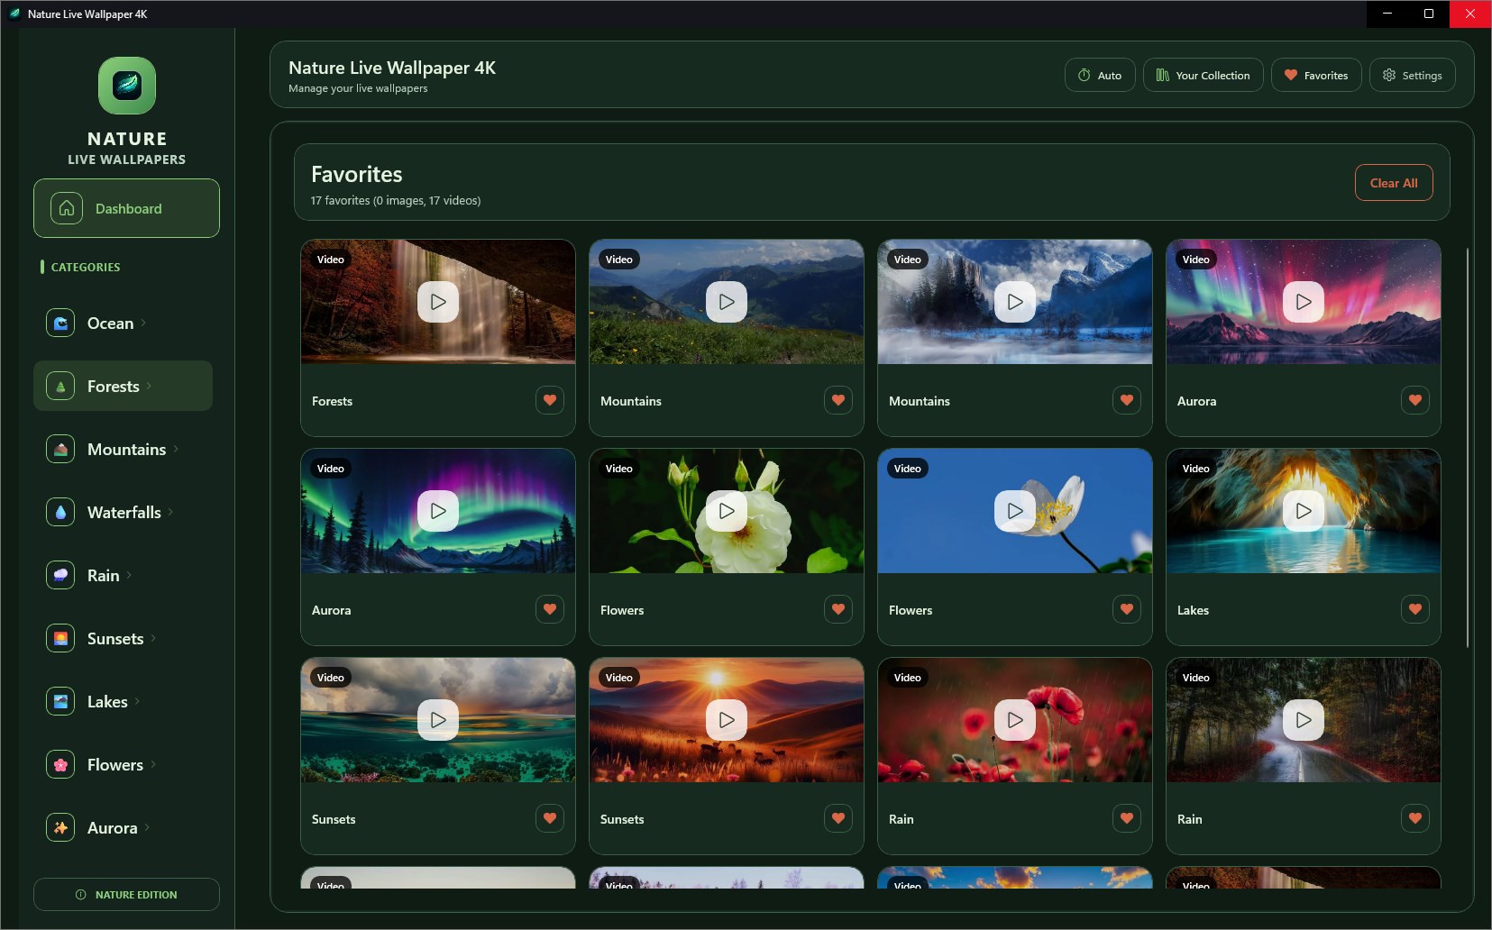Play the white rose Flowers video
Screen dimensions: 1492x930
point(727,511)
